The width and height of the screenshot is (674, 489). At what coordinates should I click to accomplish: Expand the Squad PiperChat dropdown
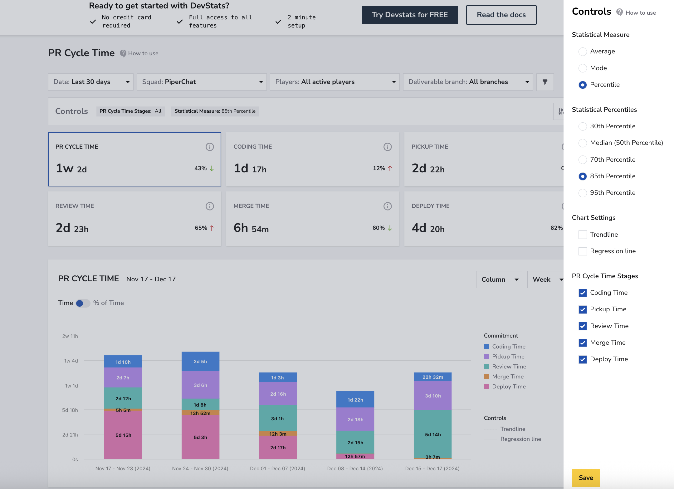click(x=202, y=82)
